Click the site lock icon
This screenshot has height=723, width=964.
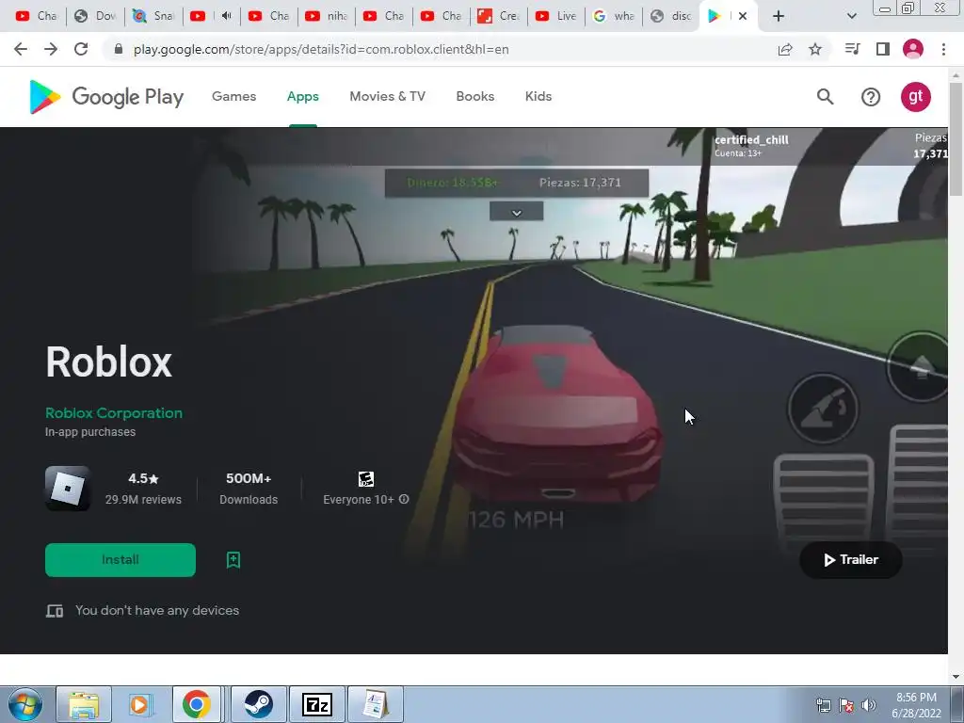(119, 49)
